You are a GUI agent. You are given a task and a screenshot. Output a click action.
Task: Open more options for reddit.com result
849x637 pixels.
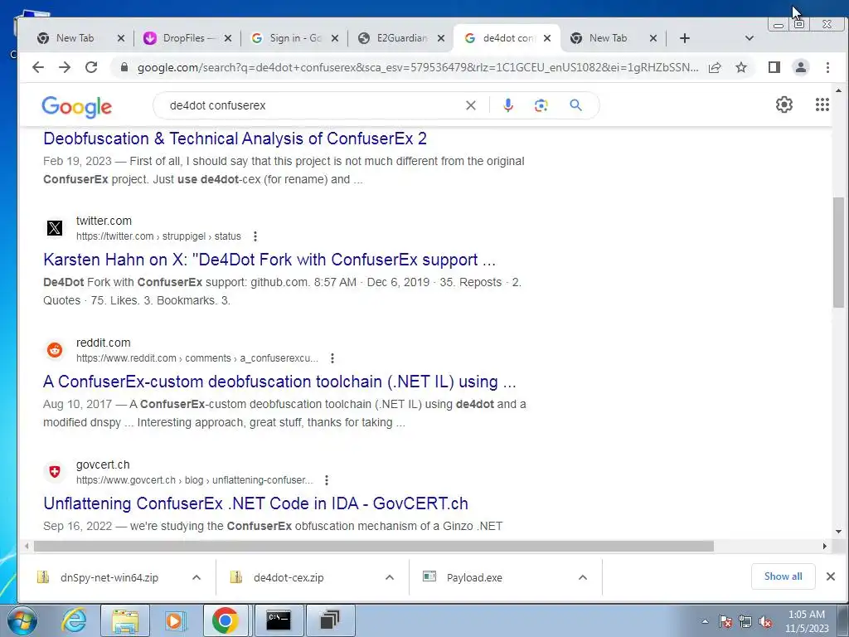click(x=332, y=358)
